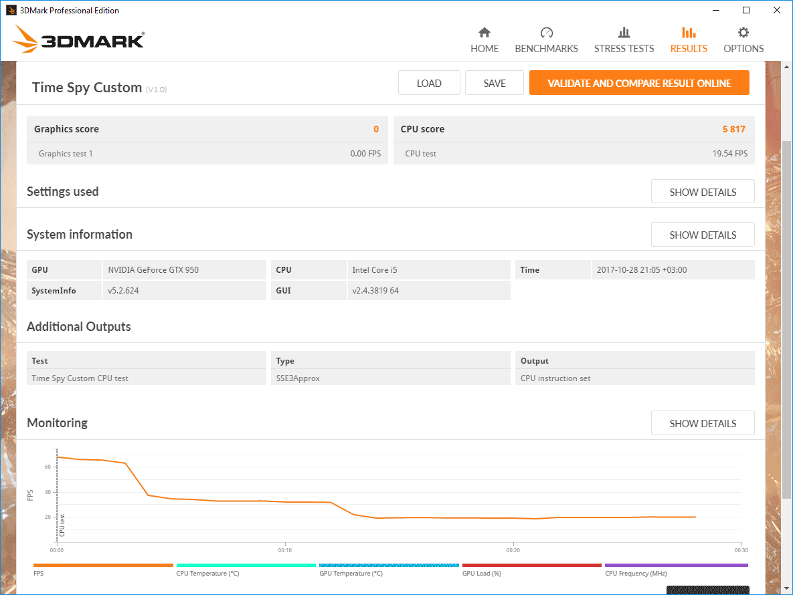Toggle the GPU Load legend bar
The height and width of the screenshot is (595, 793).
[531, 565]
